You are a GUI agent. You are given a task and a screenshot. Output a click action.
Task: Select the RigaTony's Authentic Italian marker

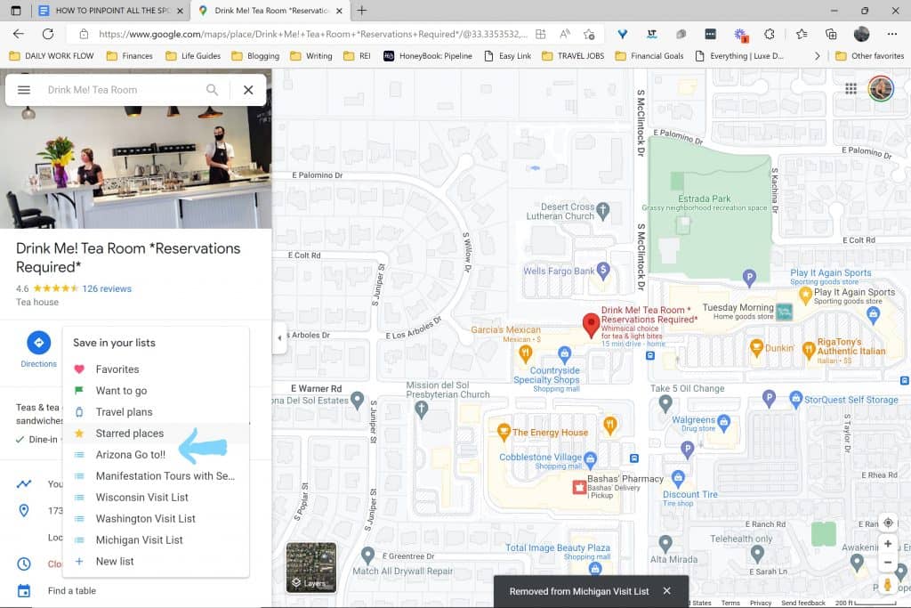809,351
